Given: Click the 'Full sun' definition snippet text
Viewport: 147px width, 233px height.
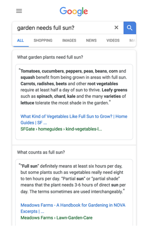Looking at the screenshot, I should point(72,179).
